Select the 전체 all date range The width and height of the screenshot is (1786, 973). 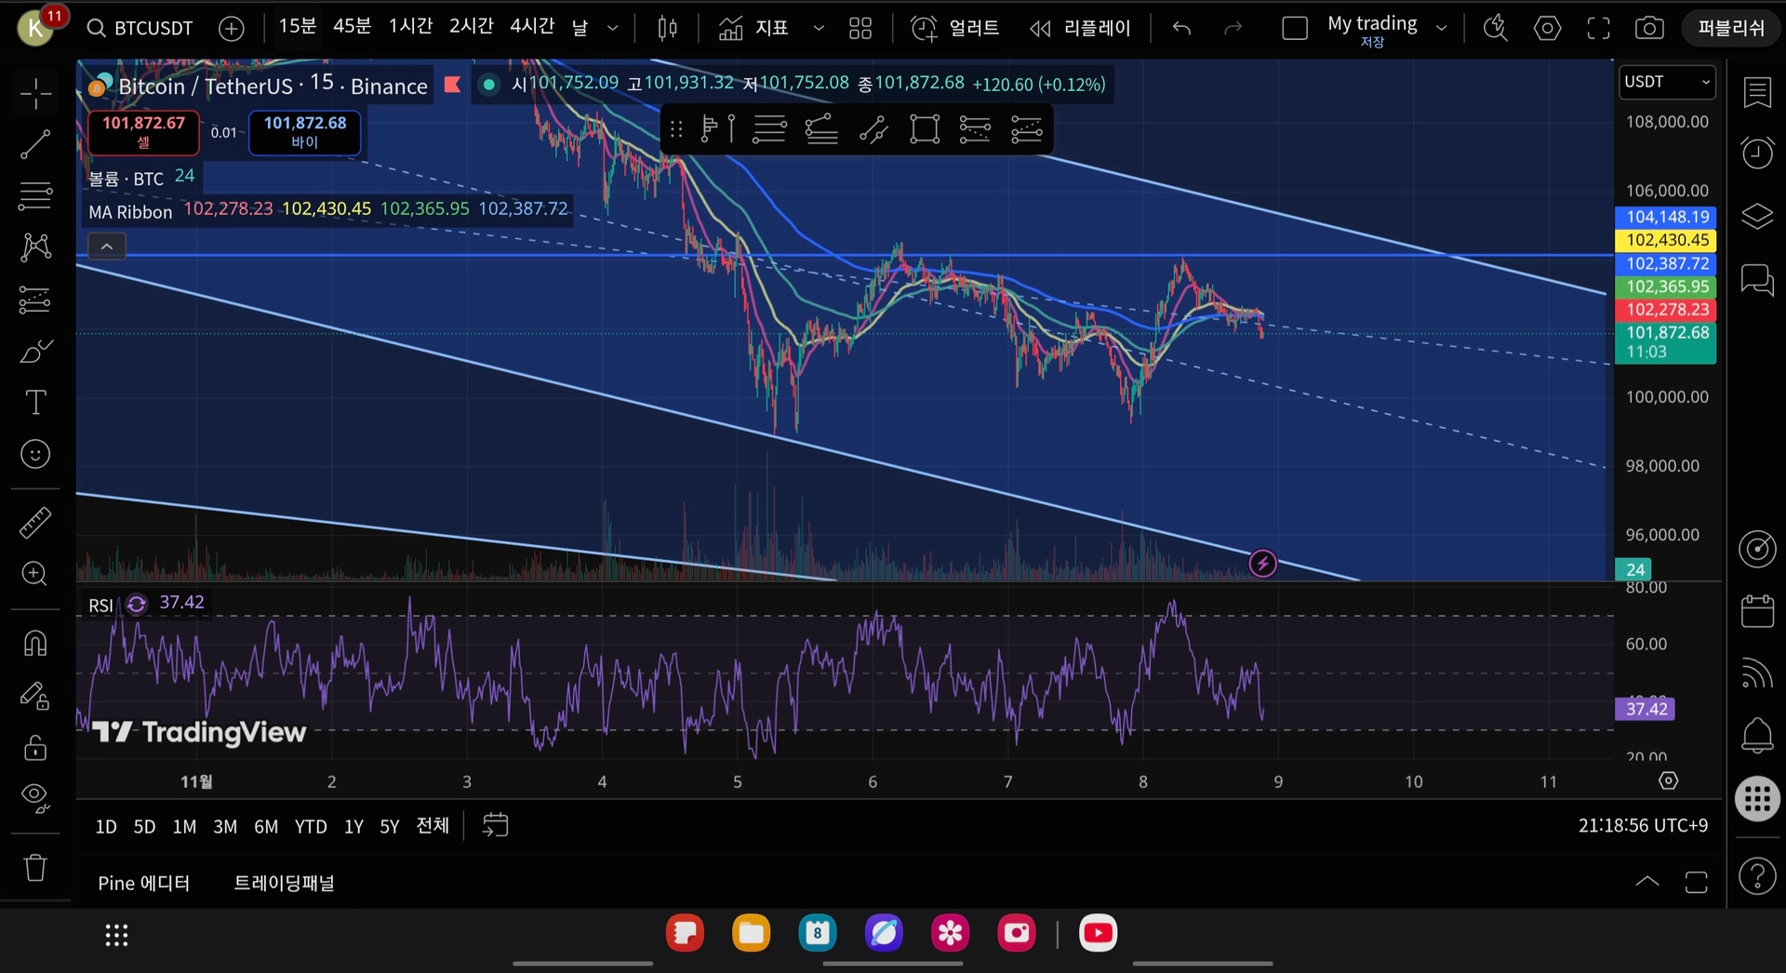[x=433, y=825]
